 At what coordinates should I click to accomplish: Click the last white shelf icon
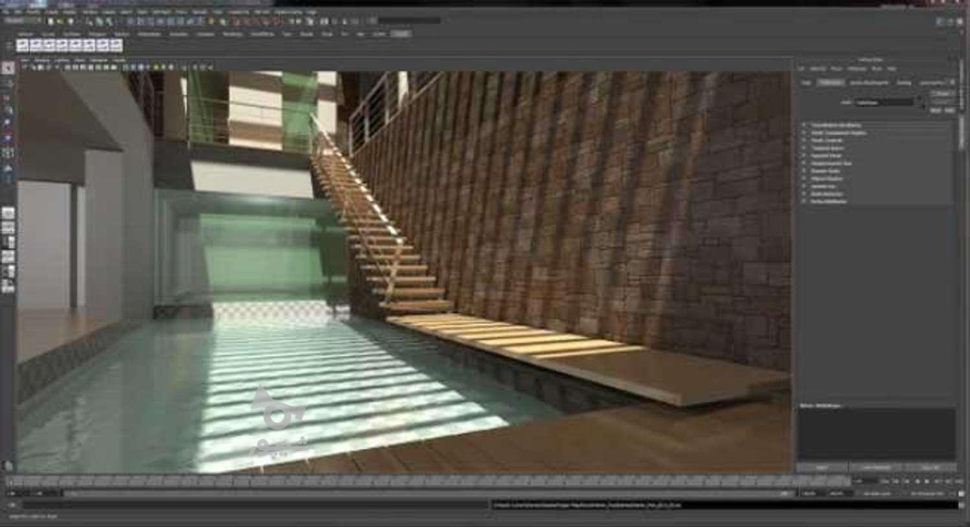(116, 45)
